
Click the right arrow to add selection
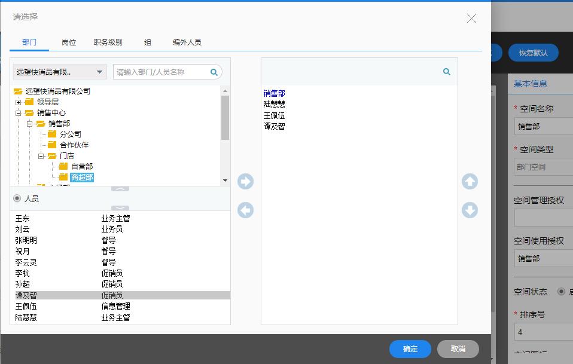pyautogui.click(x=245, y=182)
